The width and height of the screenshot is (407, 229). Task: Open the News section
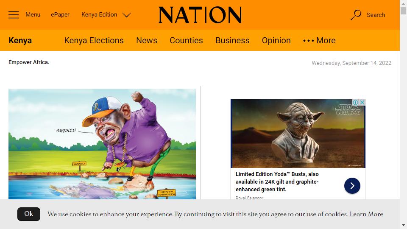point(147,41)
